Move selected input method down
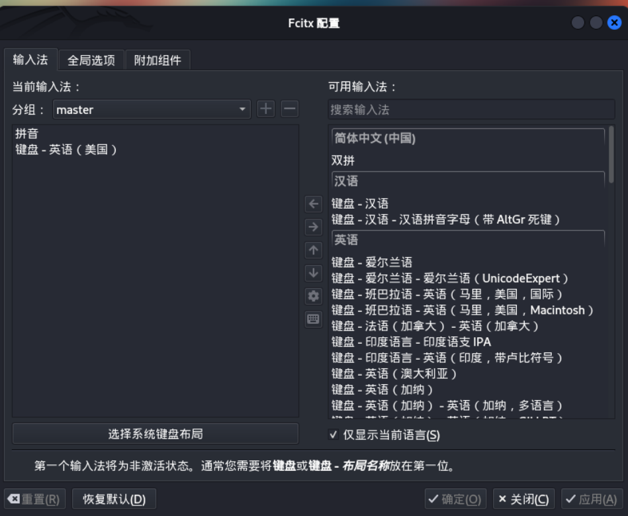Viewport: 628px width, 516px height. [x=314, y=273]
